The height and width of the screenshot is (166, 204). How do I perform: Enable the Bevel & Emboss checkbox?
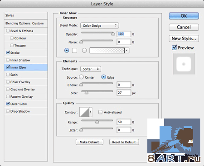(x=8, y=31)
